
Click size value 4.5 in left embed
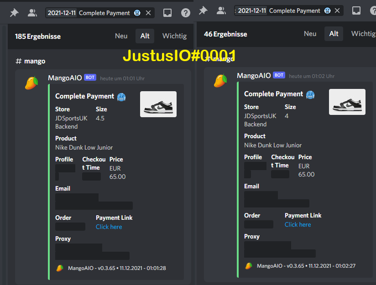click(100, 118)
